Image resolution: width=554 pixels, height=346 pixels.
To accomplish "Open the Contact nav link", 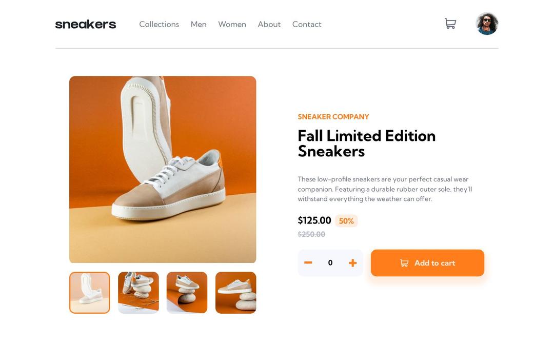I will [307, 25].
